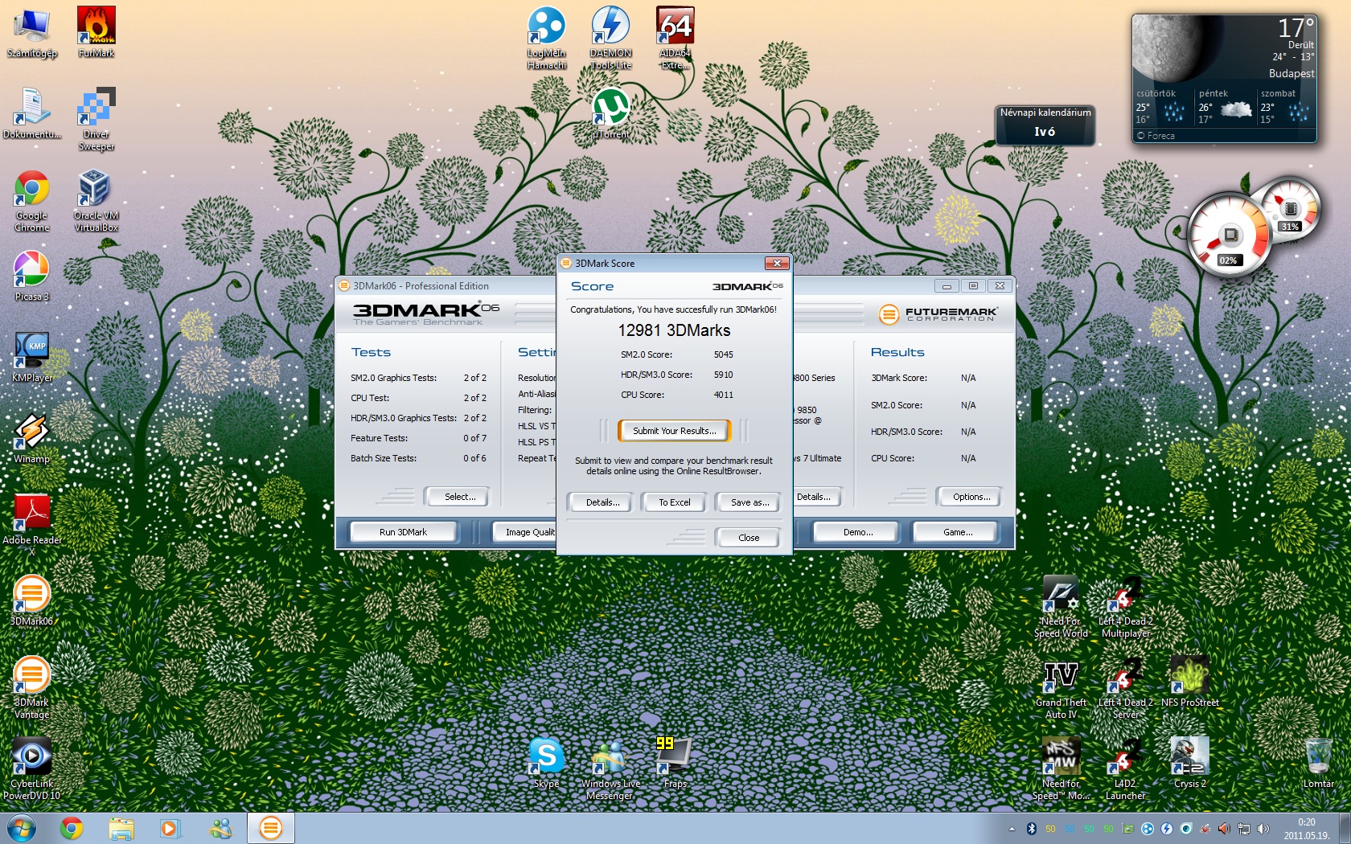Open Grand Theft Auto IV shortcut
Viewport: 1351px width, 844px height.
pyautogui.click(x=1061, y=687)
